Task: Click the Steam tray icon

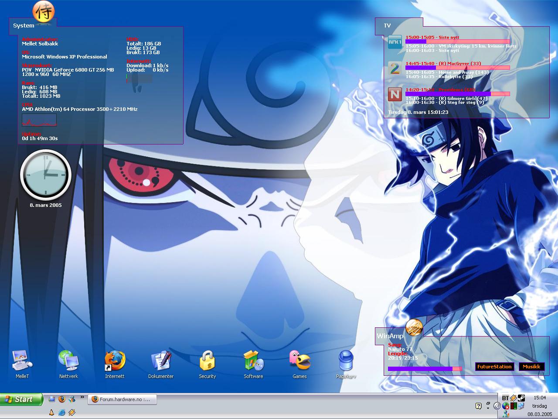Action: (521, 398)
